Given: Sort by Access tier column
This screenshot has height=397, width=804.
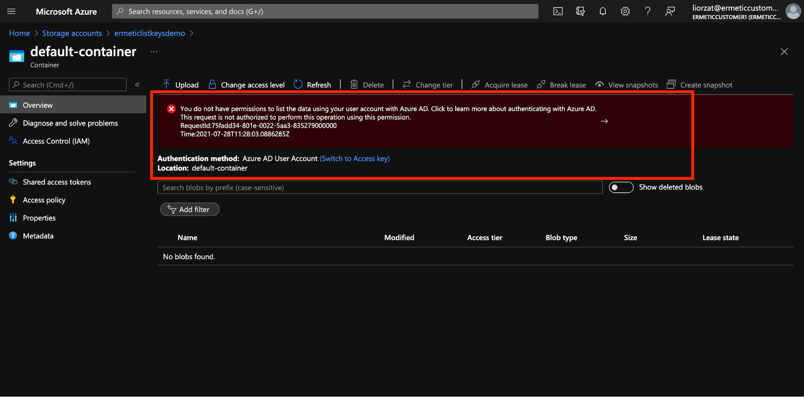Looking at the screenshot, I should (485, 238).
